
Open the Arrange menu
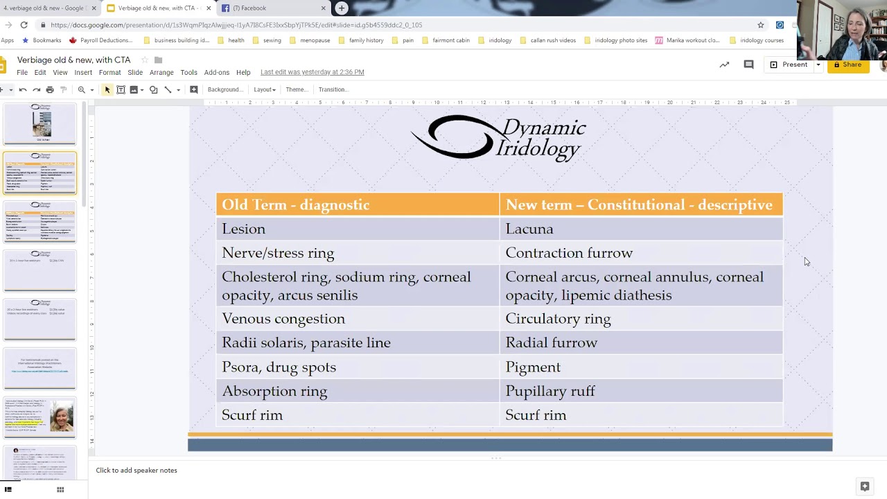[x=161, y=72]
